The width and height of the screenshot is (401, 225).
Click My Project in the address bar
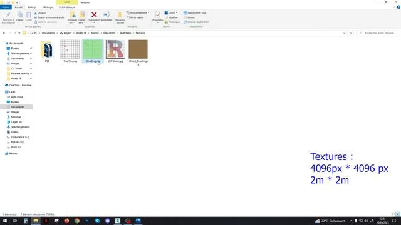(65, 33)
